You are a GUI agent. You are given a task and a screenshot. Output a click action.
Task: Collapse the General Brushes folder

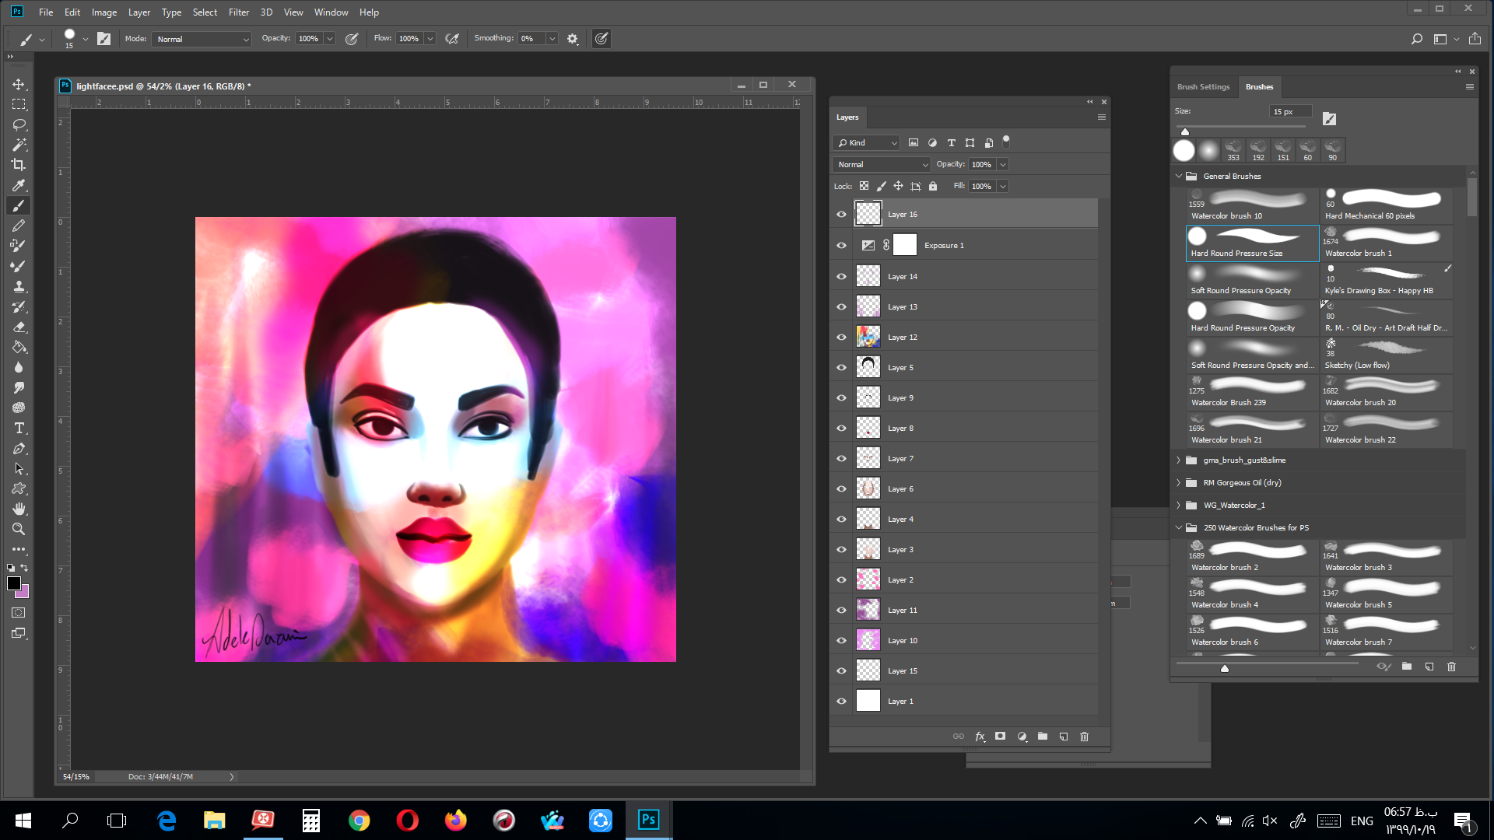point(1179,177)
